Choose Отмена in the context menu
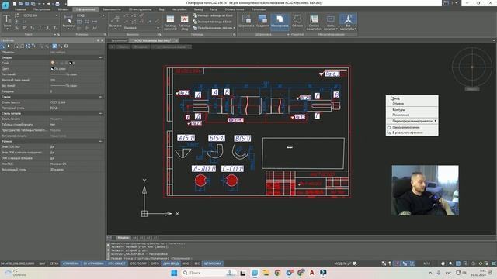 tap(412, 103)
